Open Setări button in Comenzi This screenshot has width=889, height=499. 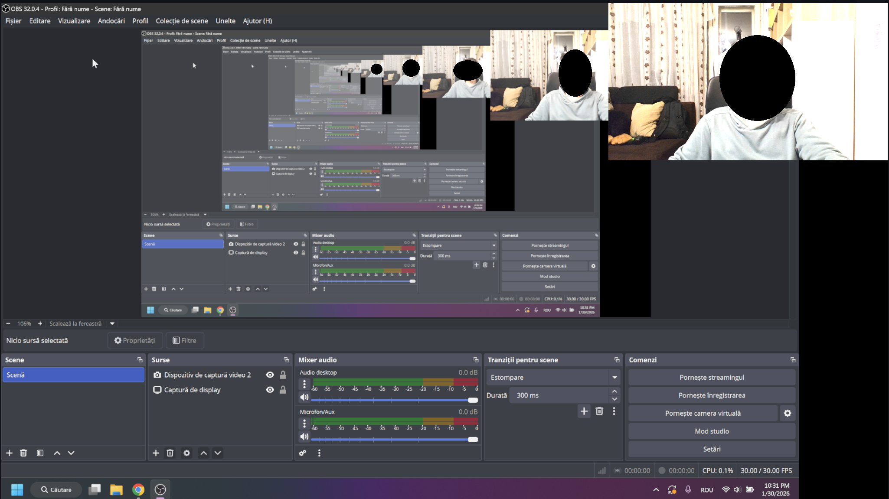click(x=711, y=449)
